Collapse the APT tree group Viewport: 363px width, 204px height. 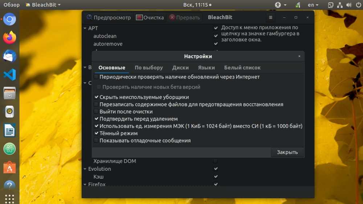(85, 28)
